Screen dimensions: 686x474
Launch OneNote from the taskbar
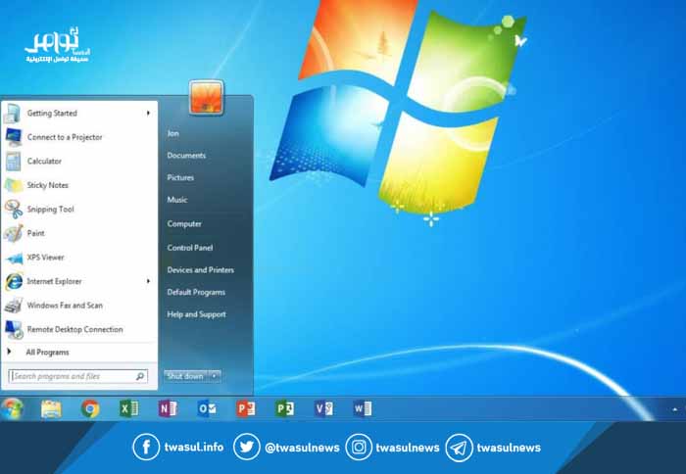168,408
